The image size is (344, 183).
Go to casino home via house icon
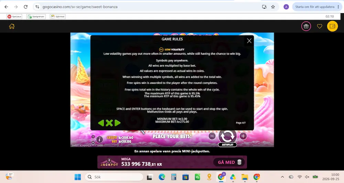pos(12,26)
